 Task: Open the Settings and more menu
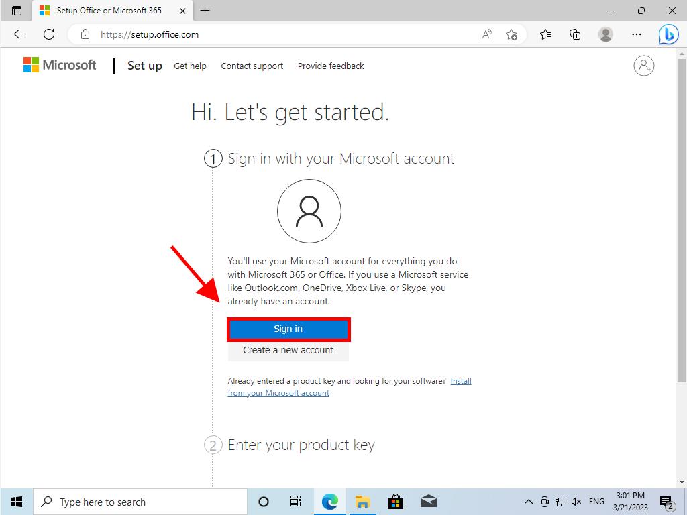[x=636, y=34]
